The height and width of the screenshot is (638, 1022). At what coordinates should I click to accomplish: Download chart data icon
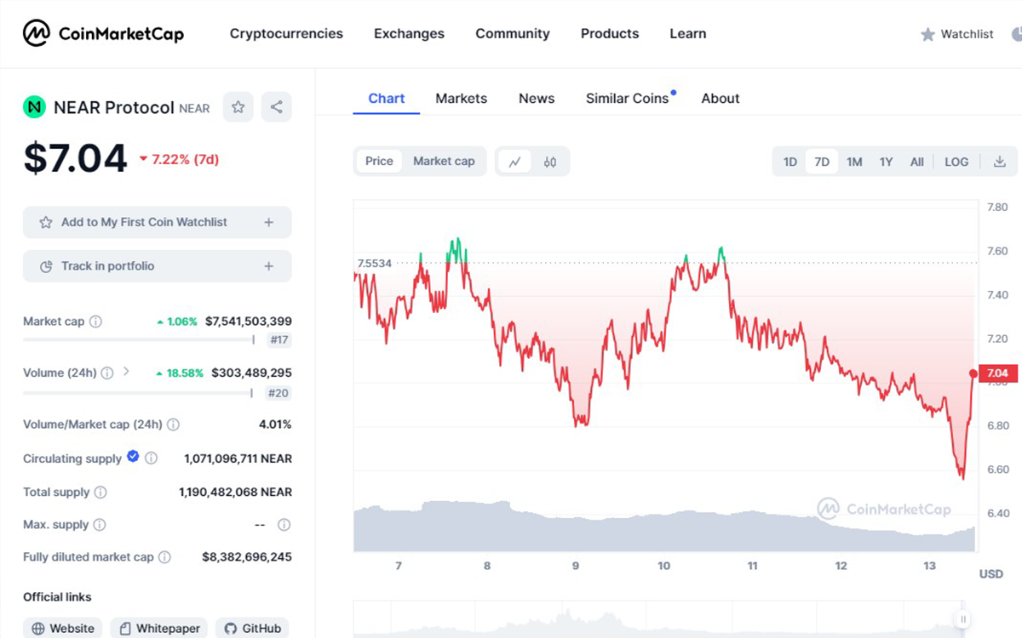(x=1000, y=162)
